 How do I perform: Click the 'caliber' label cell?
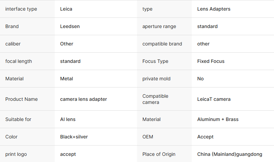click(13, 44)
